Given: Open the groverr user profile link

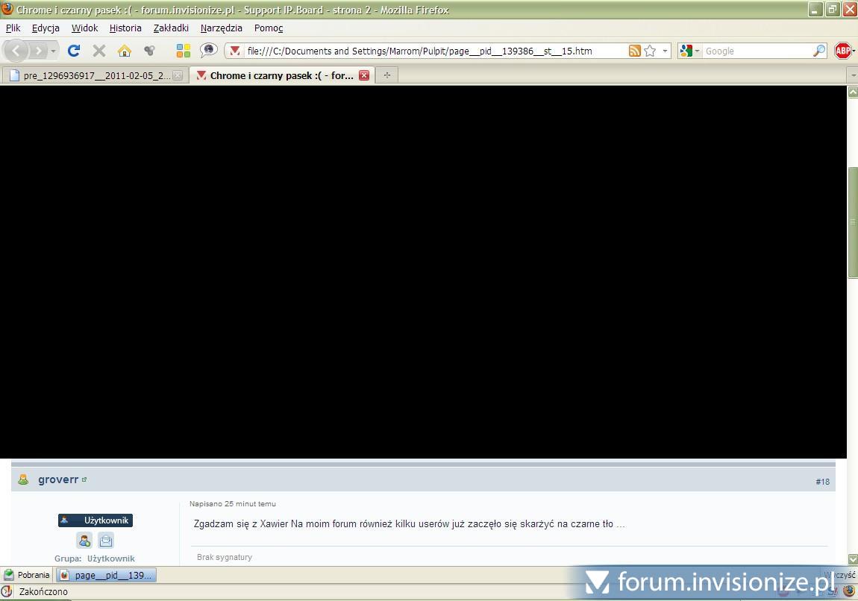Looking at the screenshot, I should point(58,479).
